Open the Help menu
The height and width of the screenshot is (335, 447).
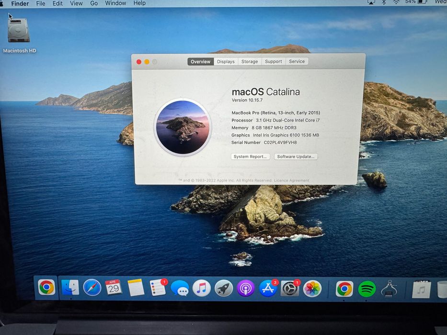139,3
